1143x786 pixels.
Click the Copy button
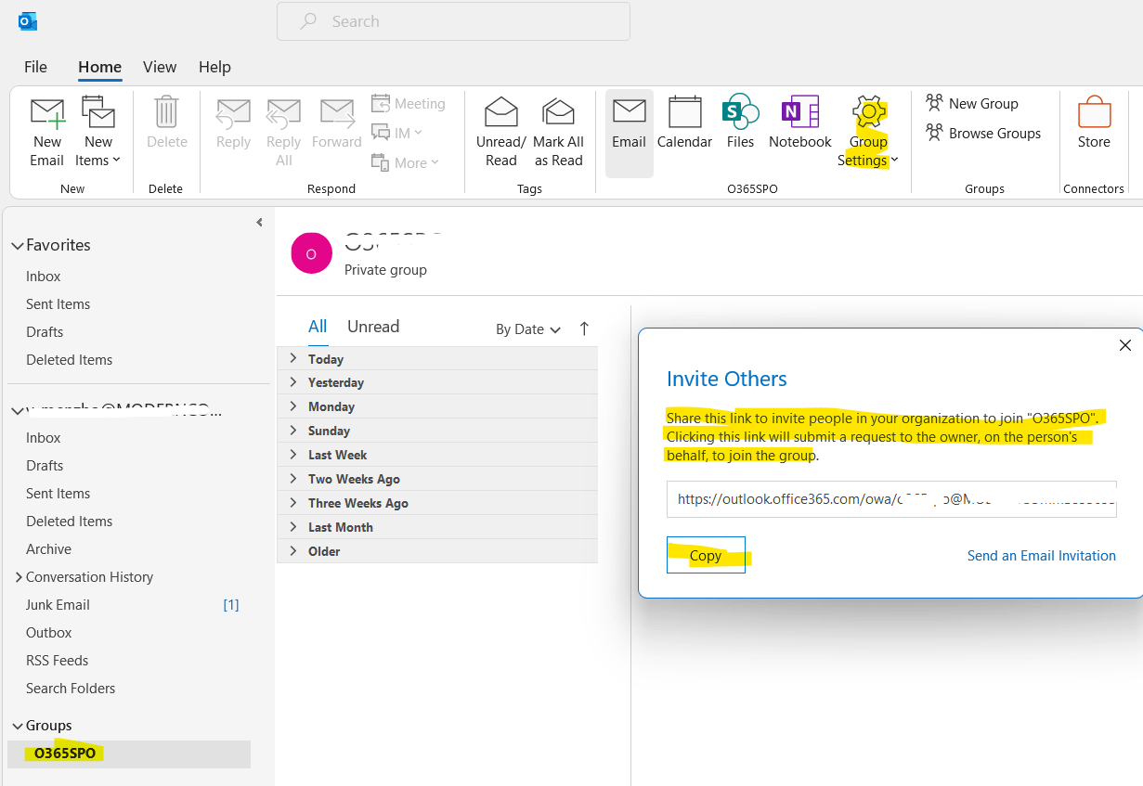(x=706, y=555)
